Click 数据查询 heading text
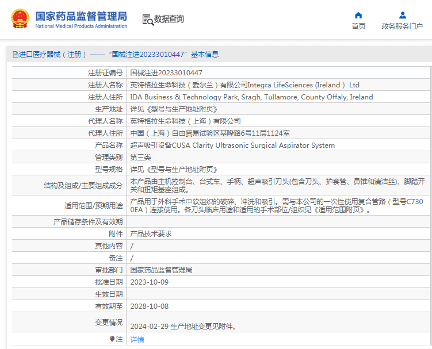The image size is (432, 349). tap(169, 19)
